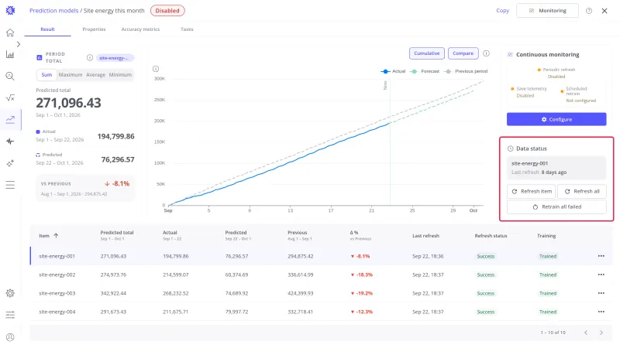Screen dimensions: 620x348
Task: Open the search explore sidebar icon
Action: [x=10, y=76]
